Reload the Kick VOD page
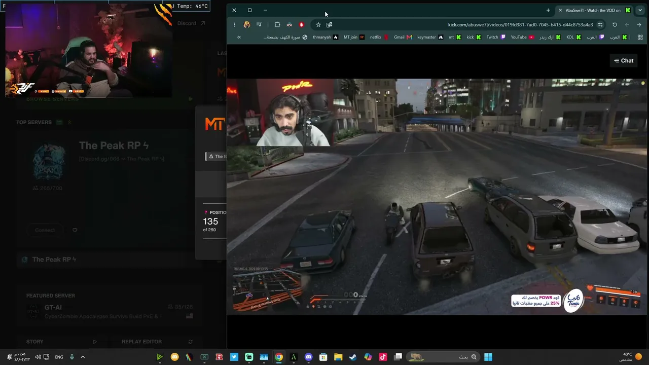649x365 pixels. [x=615, y=24]
